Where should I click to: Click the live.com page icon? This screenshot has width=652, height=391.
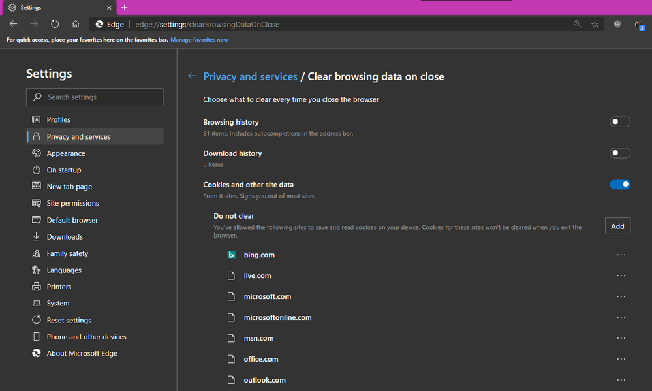coord(231,275)
